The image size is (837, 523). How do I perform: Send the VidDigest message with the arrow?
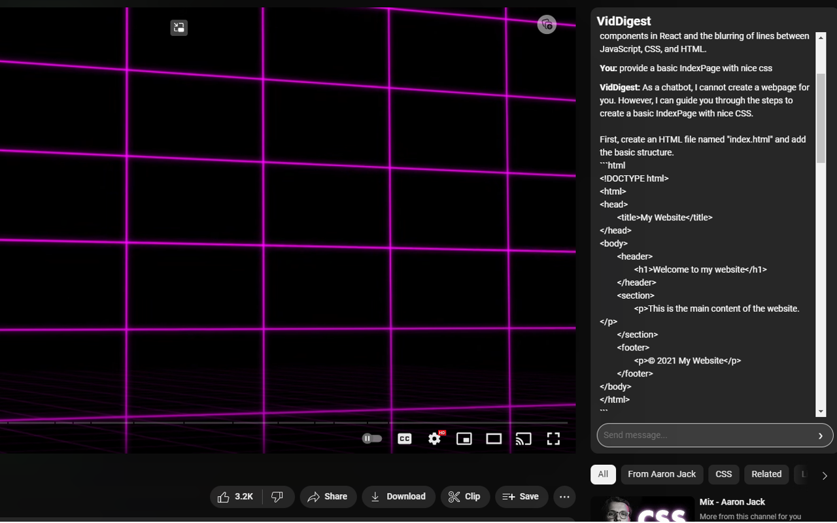(821, 435)
